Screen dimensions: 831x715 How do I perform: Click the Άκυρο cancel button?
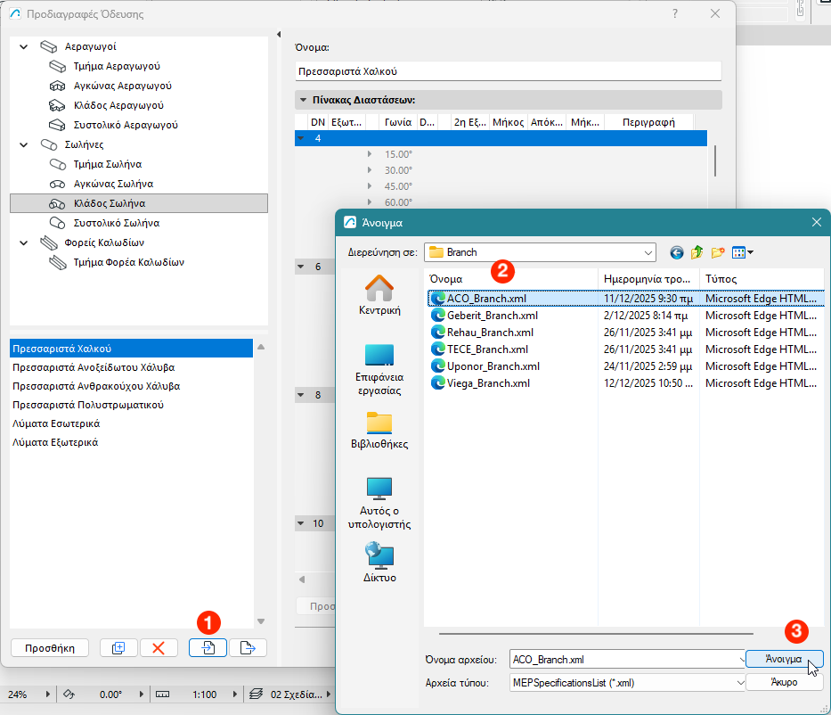click(x=785, y=682)
